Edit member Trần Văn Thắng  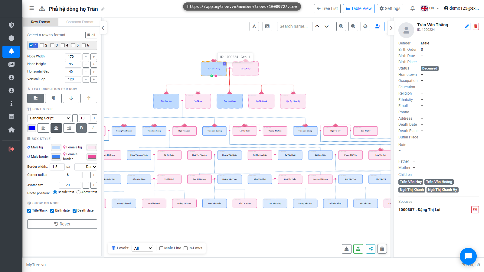pyautogui.click(x=467, y=26)
